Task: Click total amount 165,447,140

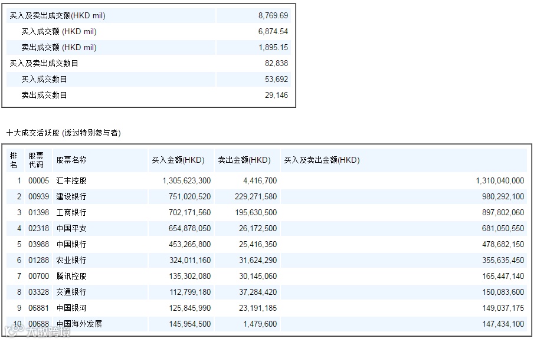Action: click(503, 277)
